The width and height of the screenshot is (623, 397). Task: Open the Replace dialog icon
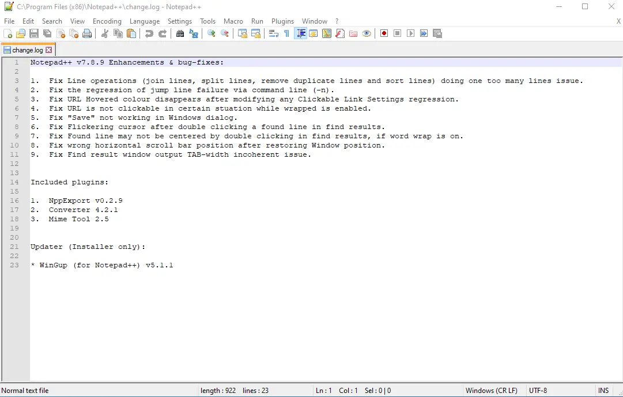[x=194, y=34]
